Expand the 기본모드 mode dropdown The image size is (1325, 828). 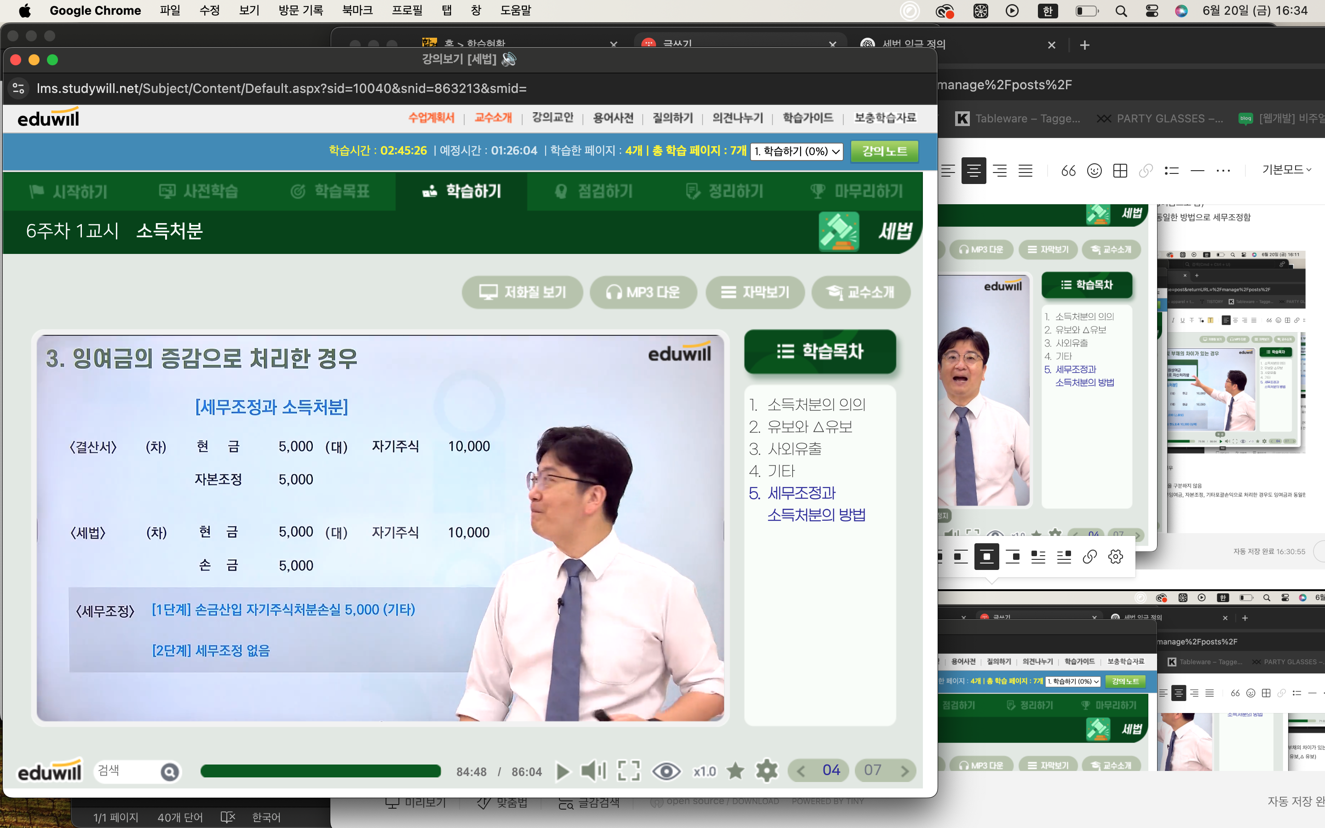pos(1287,170)
